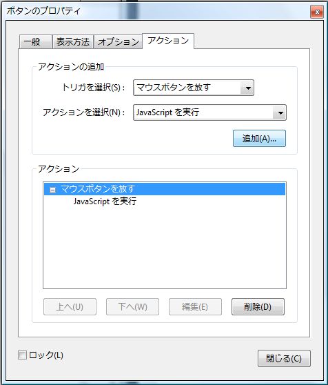Open the アクションを選択 dropdown arrow

(x=280, y=112)
